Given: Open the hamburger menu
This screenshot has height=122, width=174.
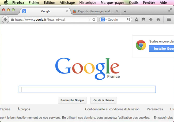Looking at the screenshot, I should [x=169, y=20].
